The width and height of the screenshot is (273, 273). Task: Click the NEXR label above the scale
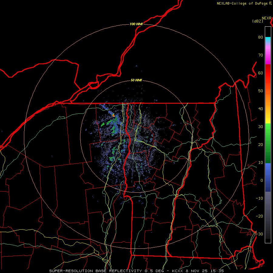click(266, 18)
